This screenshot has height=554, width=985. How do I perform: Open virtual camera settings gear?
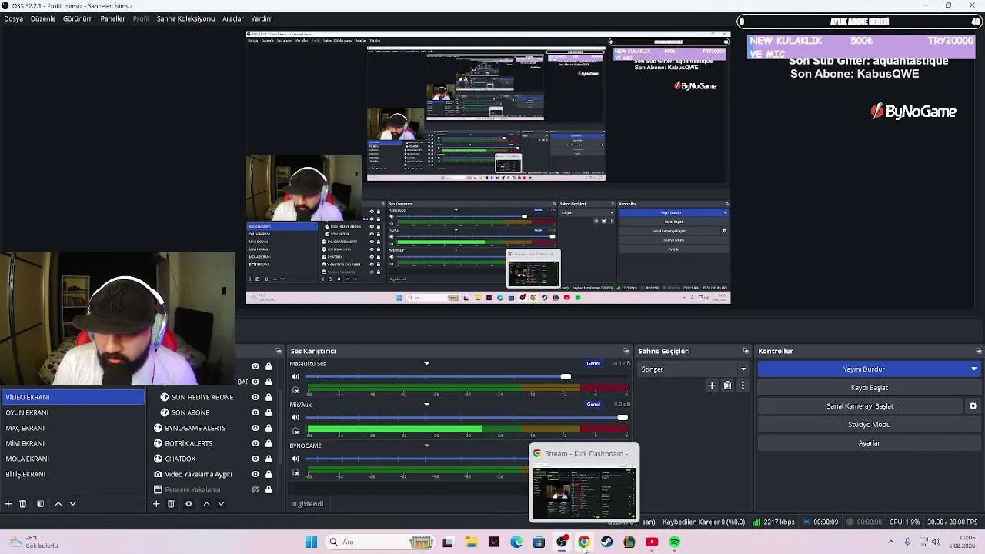[x=973, y=406]
